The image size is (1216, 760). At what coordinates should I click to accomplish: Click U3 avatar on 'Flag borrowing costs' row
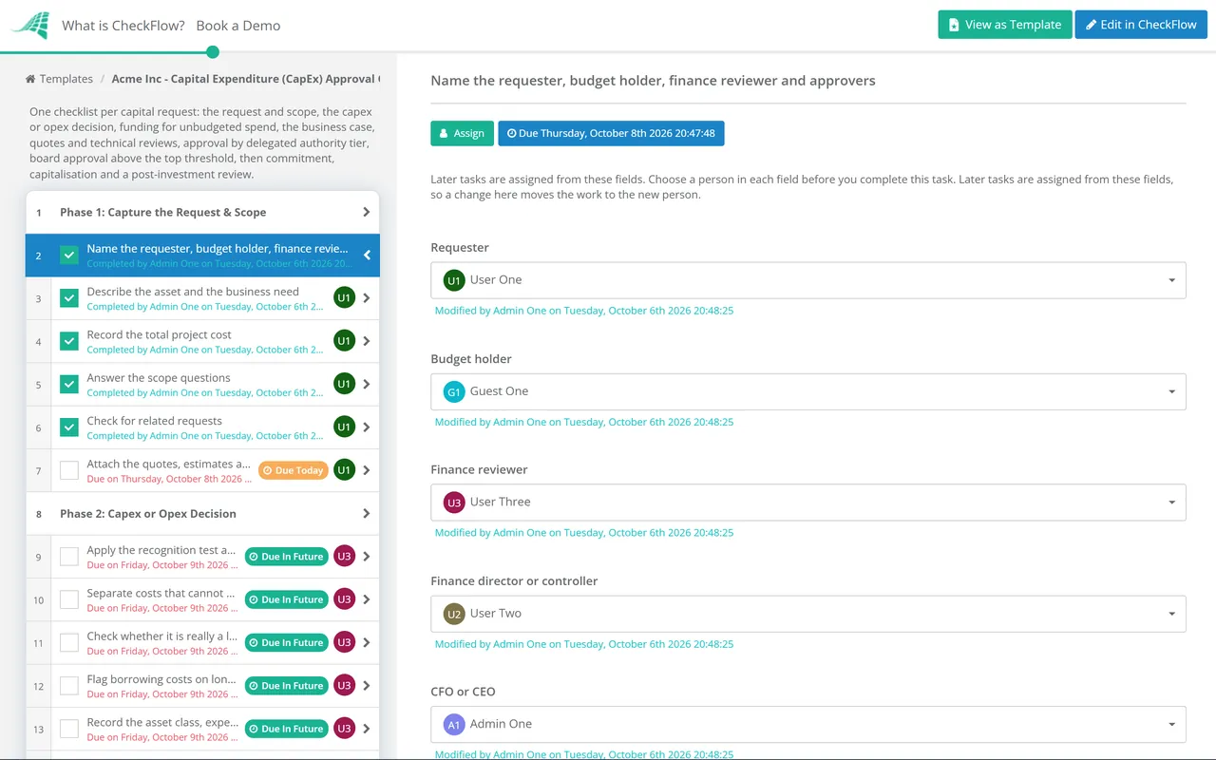point(344,686)
